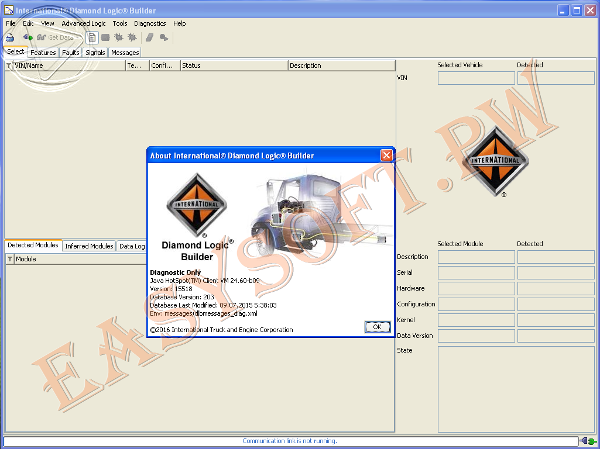The width and height of the screenshot is (600, 449).
Task: Click the Detected Configuration field
Action: pos(556,304)
